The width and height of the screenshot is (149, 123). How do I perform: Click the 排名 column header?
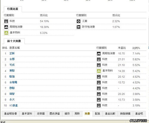tap(5, 48)
